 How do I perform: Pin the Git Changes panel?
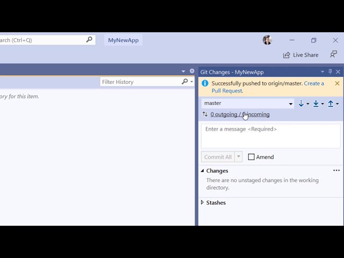click(330, 71)
